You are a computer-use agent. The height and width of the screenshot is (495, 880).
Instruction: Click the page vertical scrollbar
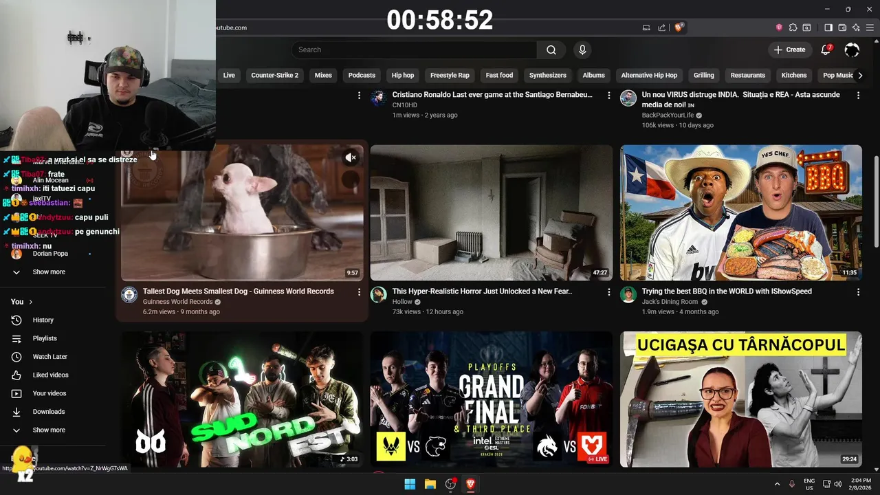(876, 202)
